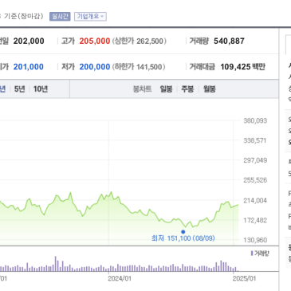The height and width of the screenshot is (291, 291).
Task: Click the low price 200,000 value
Action: tap(95, 67)
